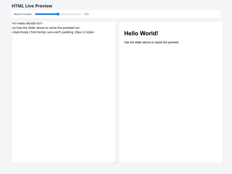This screenshot has height=174, width=232.
Task: Click the 'HTML Live Preview' page title
Action: pos(32,6)
